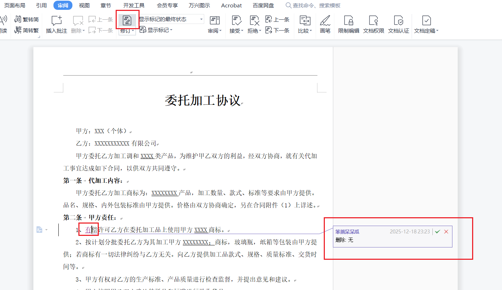This screenshot has height=290, width=502.
Task: Toggle the 修订 track changes icon
Action: pyautogui.click(x=127, y=20)
